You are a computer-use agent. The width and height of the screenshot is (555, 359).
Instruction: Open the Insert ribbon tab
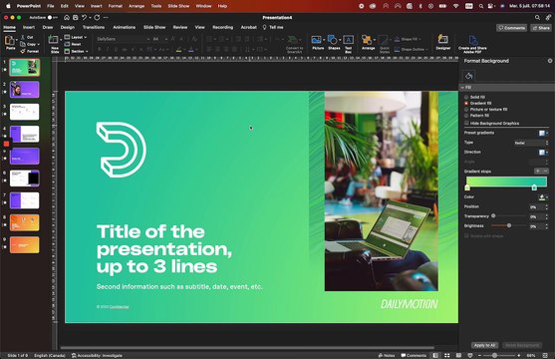29,27
